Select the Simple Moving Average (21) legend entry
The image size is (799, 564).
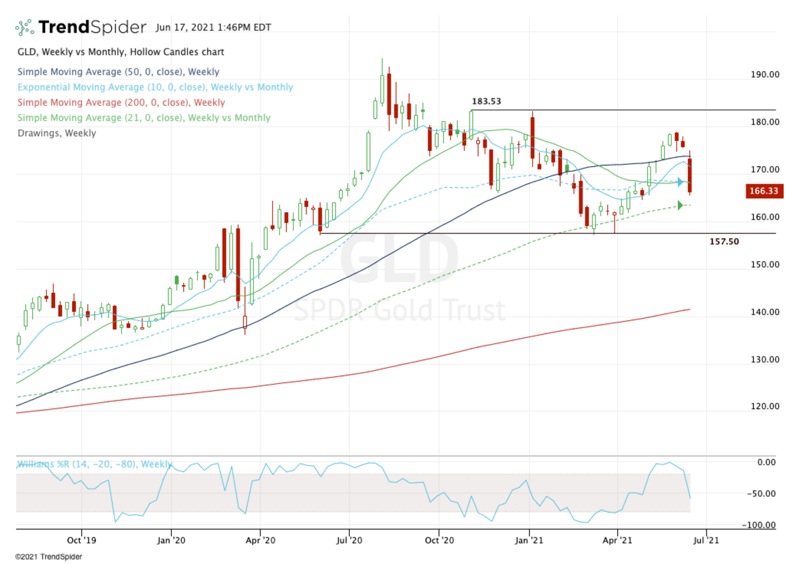(144, 118)
